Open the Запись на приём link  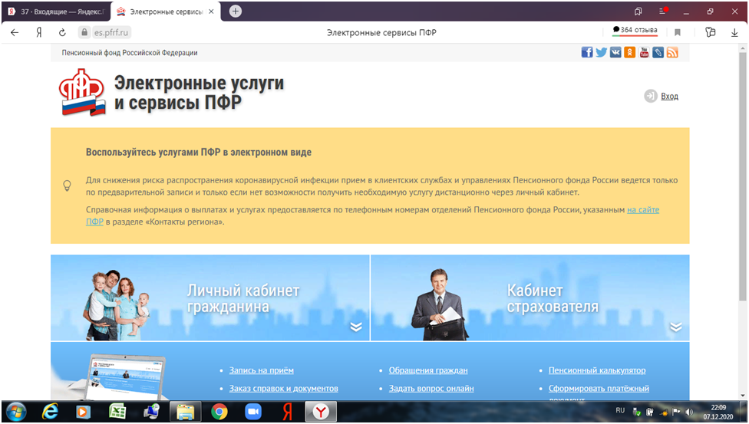point(261,370)
